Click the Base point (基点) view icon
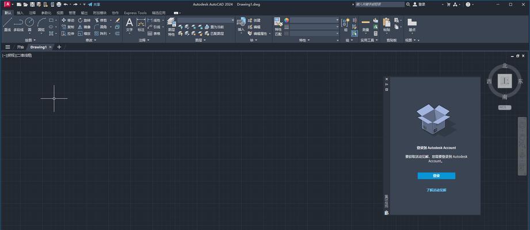Image resolution: width=530 pixels, height=230 pixels. click(412, 25)
